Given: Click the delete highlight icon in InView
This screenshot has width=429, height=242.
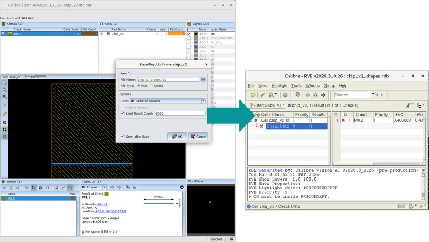Looking at the screenshot, I should (x=56, y=188).
